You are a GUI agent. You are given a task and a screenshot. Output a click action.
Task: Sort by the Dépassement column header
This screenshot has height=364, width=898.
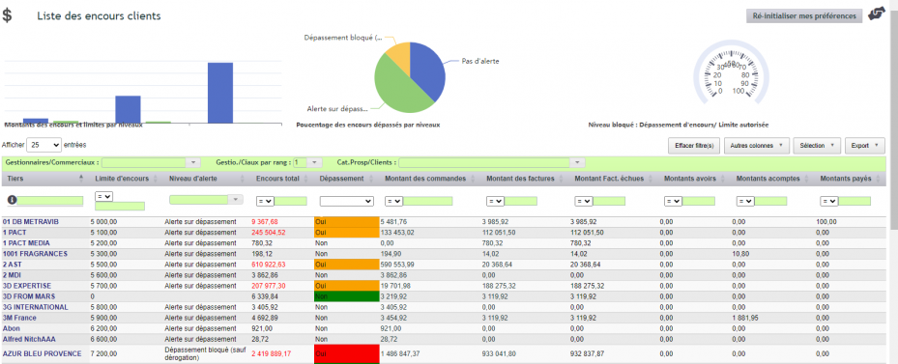pyautogui.click(x=342, y=179)
